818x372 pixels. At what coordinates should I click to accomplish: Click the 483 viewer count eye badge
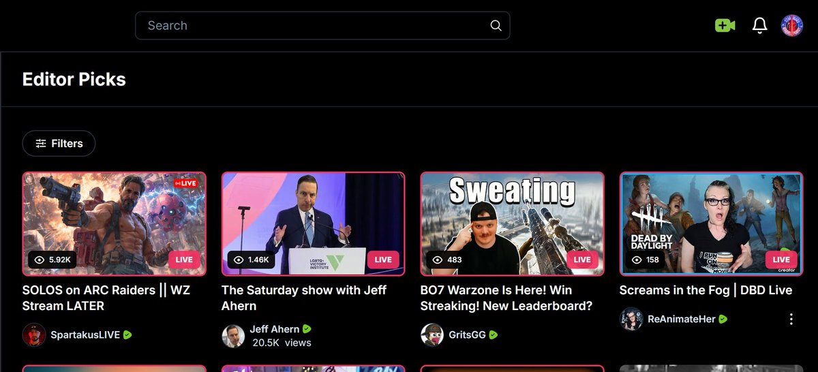pos(447,260)
